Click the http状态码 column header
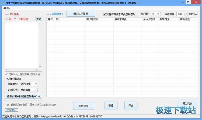202x120 pixels. [150, 19]
